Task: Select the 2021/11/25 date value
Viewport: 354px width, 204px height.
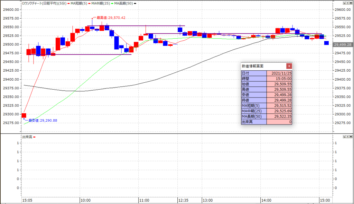Action: coord(279,73)
